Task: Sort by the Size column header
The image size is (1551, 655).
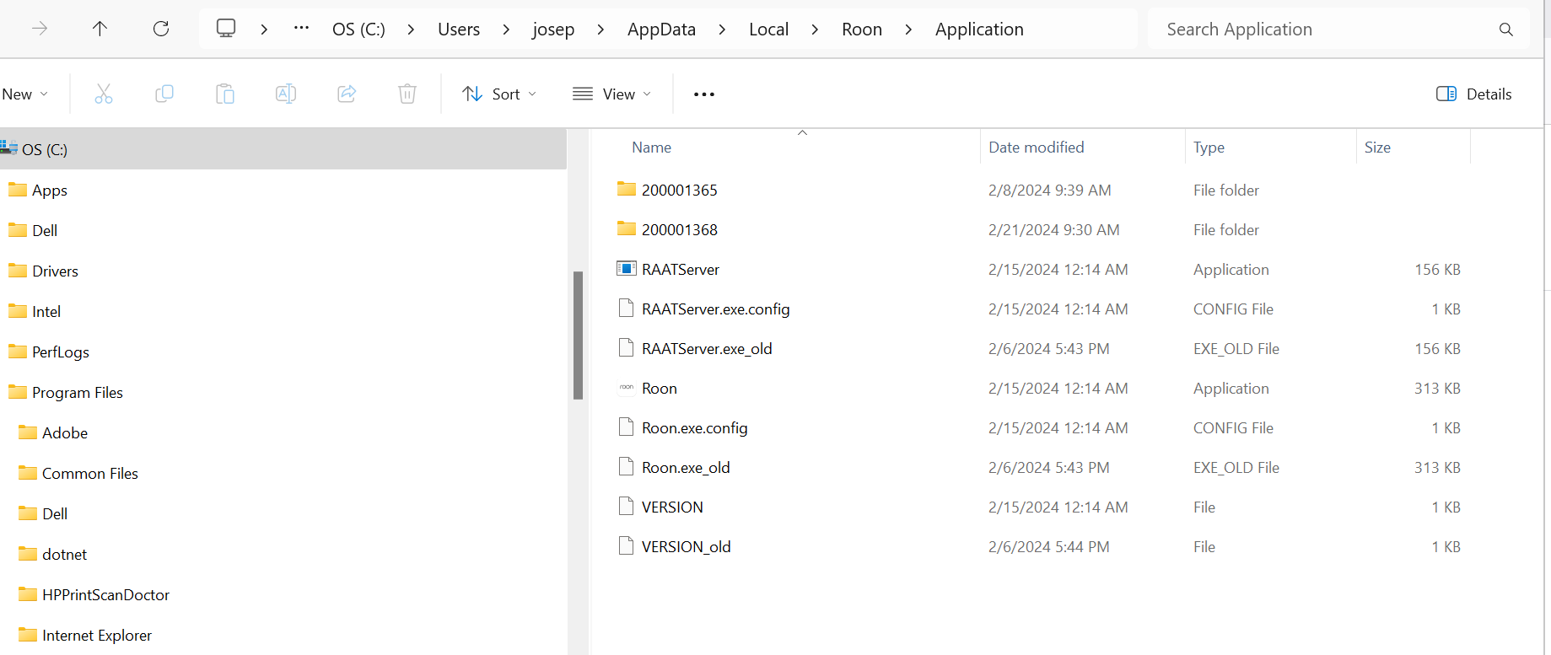Action: tap(1377, 148)
